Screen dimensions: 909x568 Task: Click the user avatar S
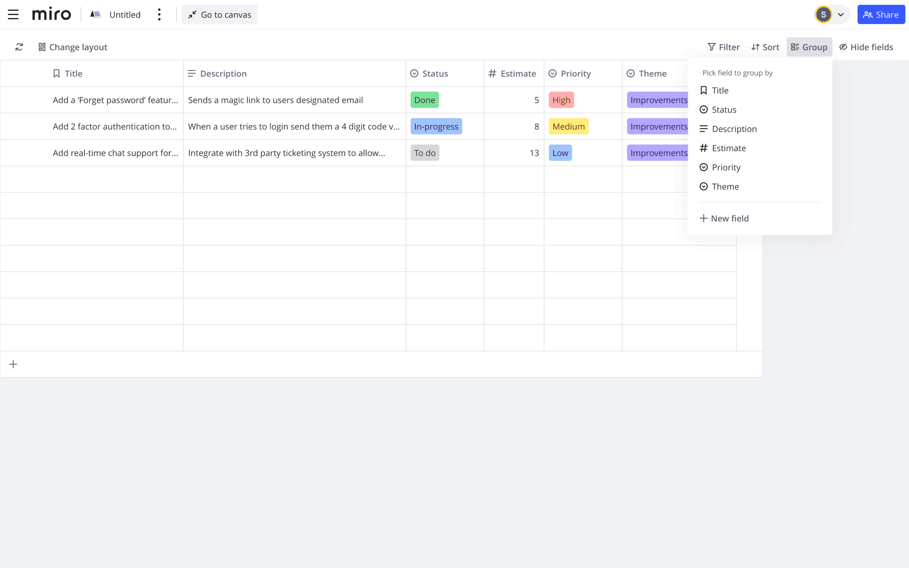tap(823, 15)
